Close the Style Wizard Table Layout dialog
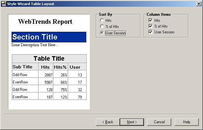Screen dimensions: 203x130 coord(199,4)
